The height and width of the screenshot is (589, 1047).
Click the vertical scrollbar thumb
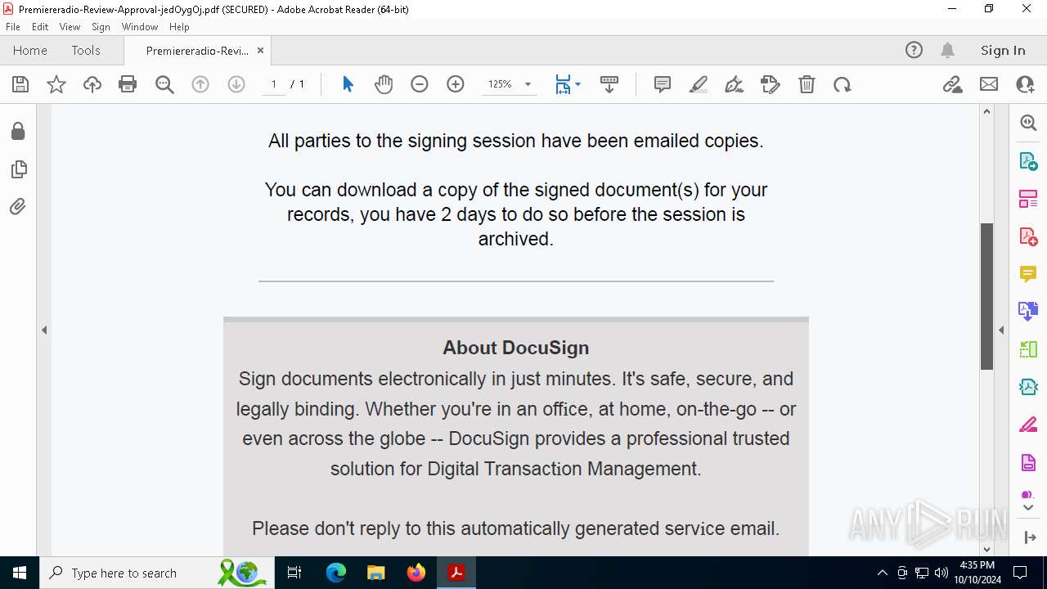(x=986, y=296)
